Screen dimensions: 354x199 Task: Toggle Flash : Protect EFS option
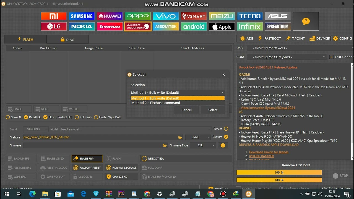point(58,117)
